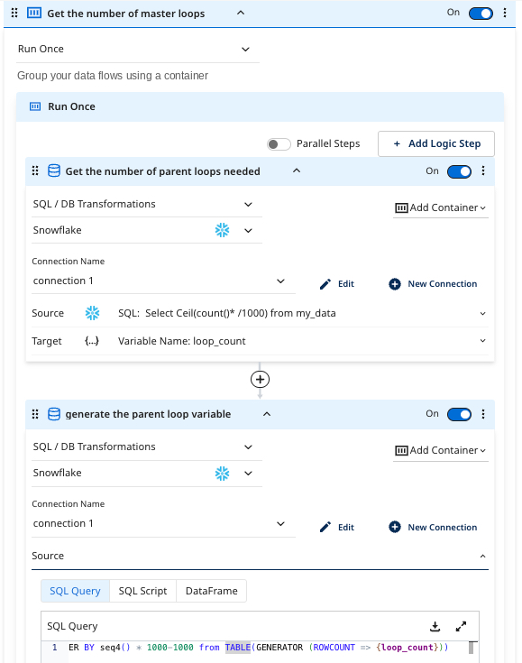Viewport: 522px width, 663px height.
Task: Click the container icon beside 'Get the number of master loops'
Action: pos(34,14)
